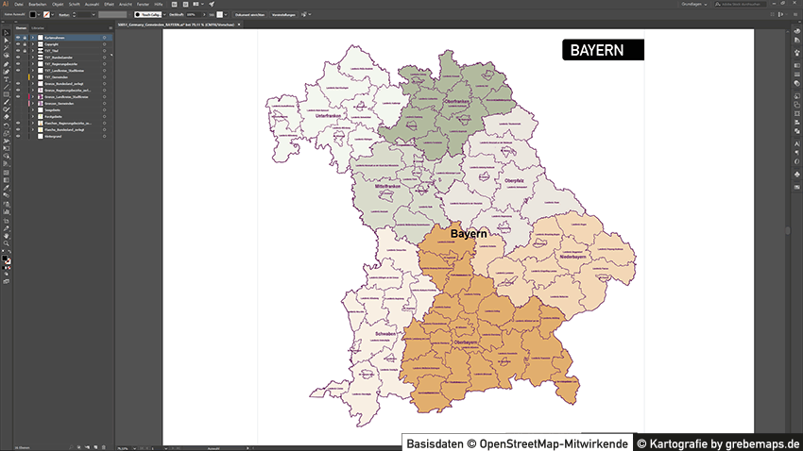Toggle visibility of TXT_Bundeslaender layer
803x451 pixels.
(18, 57)
